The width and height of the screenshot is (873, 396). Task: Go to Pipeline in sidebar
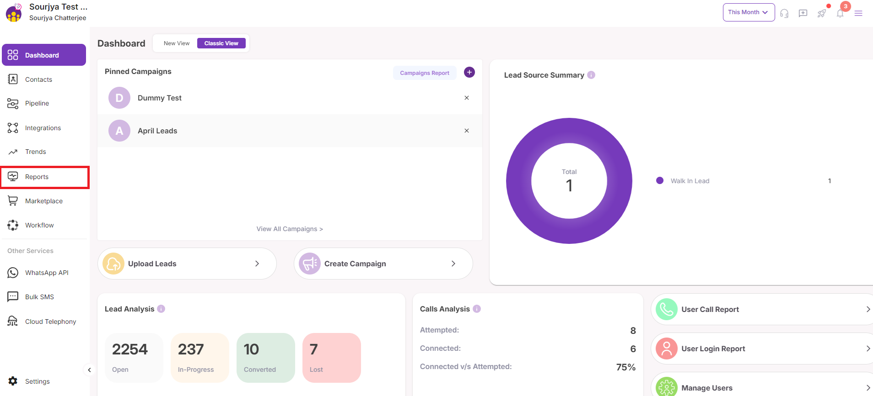click(x=37, y=103)
